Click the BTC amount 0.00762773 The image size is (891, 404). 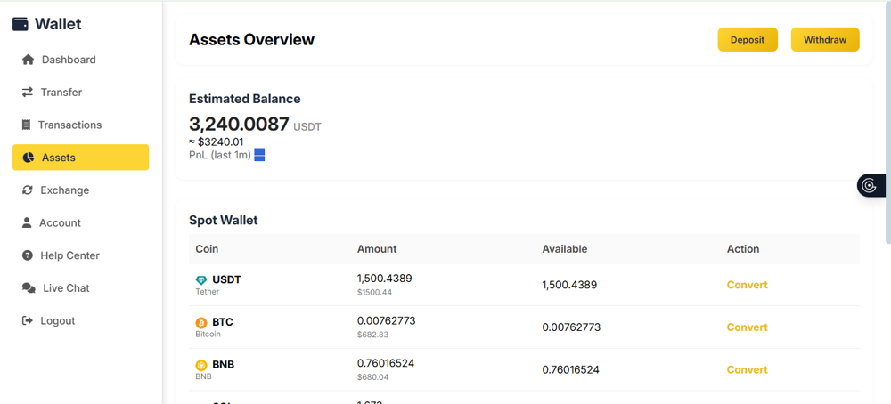pos(387,321)
